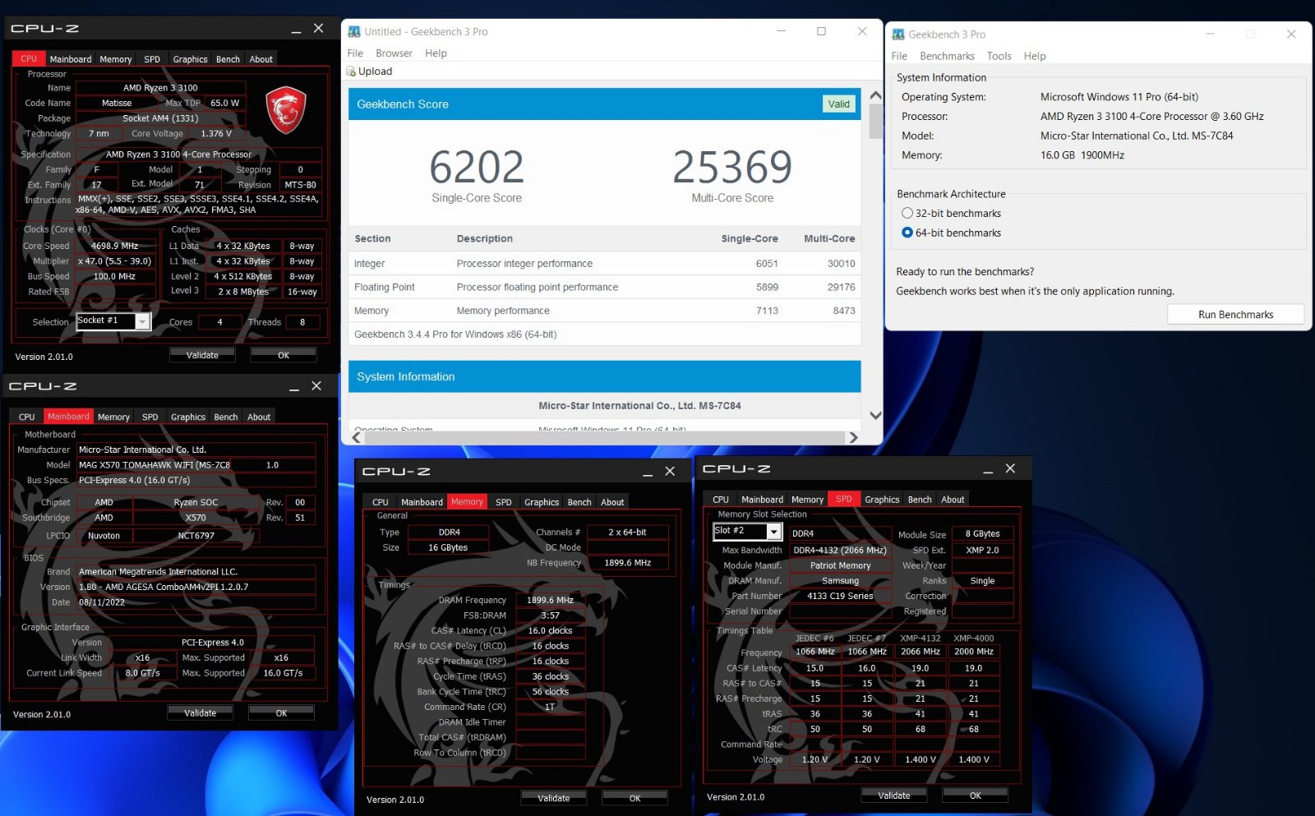Viewport: 1315px width, 816px height.
Task: Close the top CPU-Z processor window
Action: click(319, 29)
